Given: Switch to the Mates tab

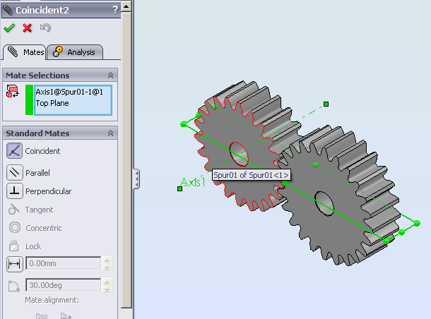Looking at the screenshot, I should pos(25,52).
